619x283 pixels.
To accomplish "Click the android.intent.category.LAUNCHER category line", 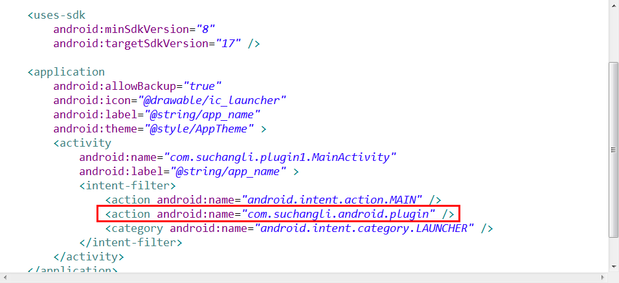I will (x=299, y=228).
